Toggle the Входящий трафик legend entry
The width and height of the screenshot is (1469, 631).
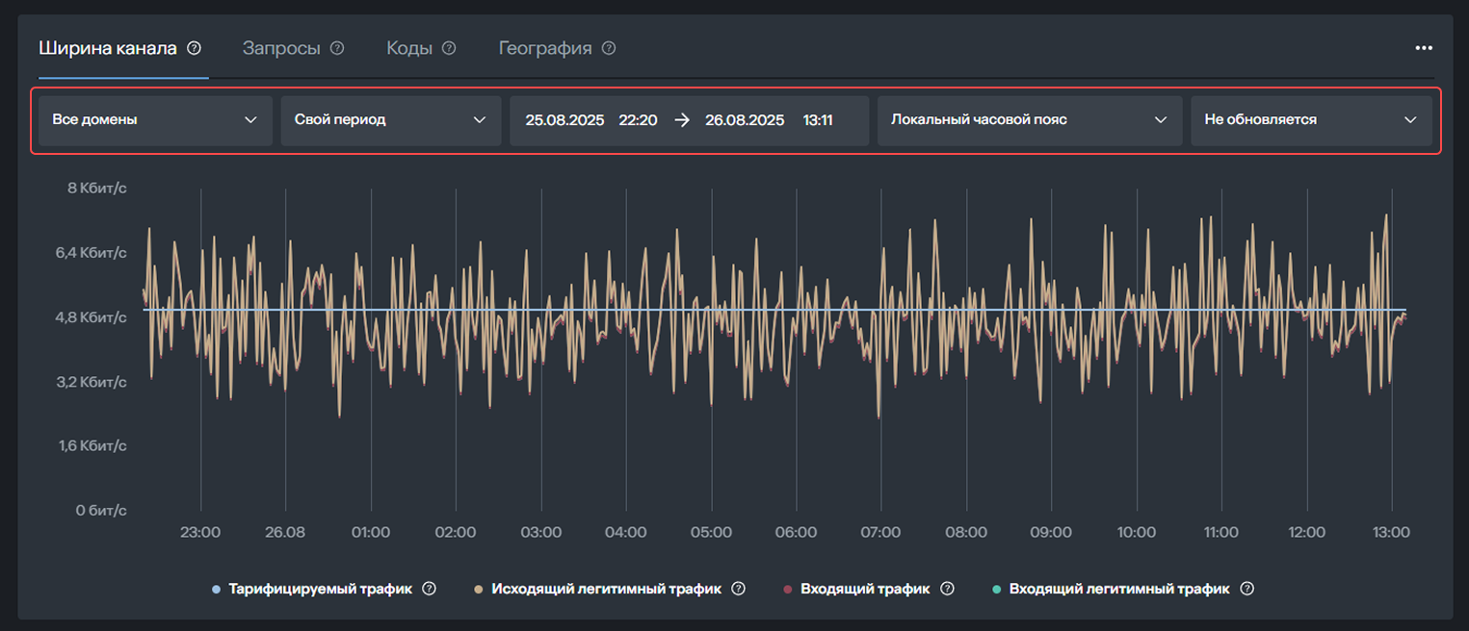[x=866, y=588]
